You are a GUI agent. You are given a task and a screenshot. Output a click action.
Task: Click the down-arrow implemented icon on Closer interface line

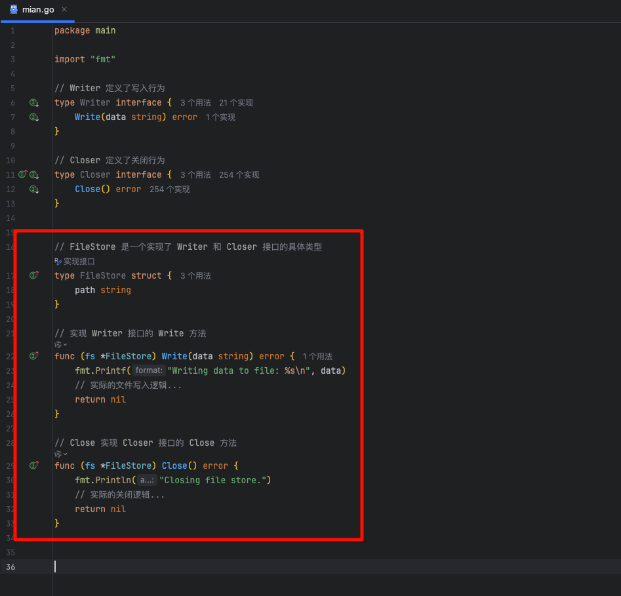click(34, 174)
